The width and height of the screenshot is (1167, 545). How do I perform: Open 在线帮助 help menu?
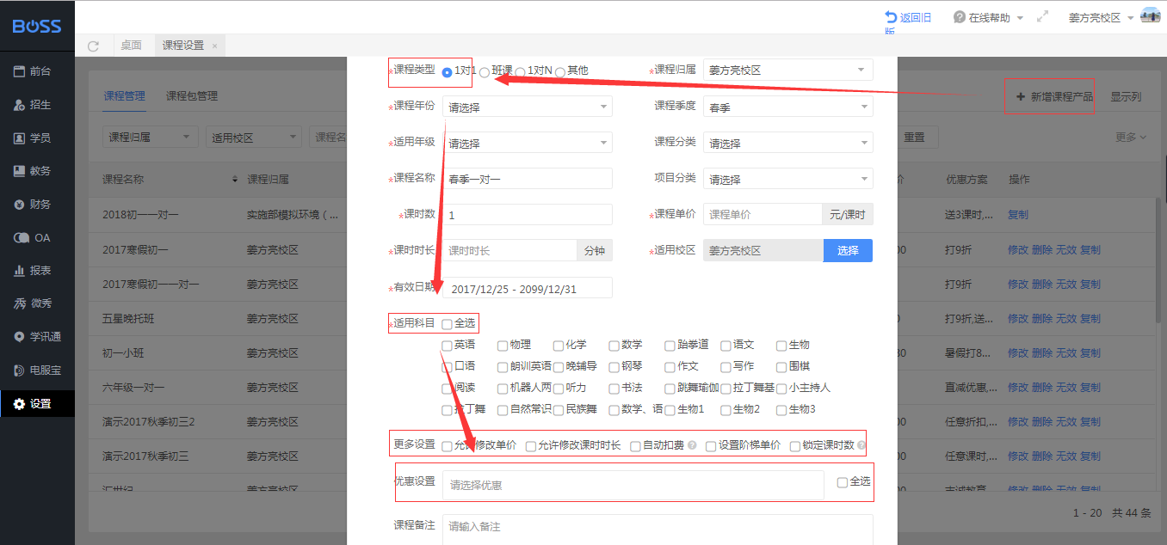(x=989, y=17)
